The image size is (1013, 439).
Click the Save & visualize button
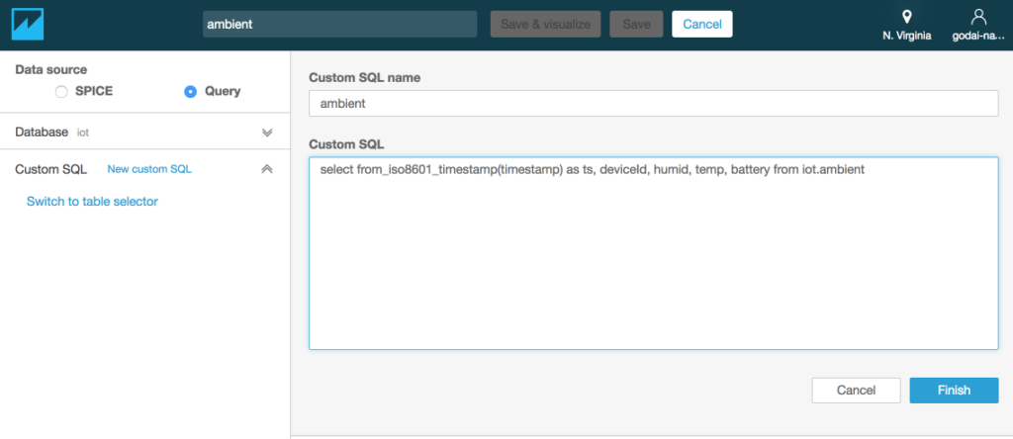546,24
